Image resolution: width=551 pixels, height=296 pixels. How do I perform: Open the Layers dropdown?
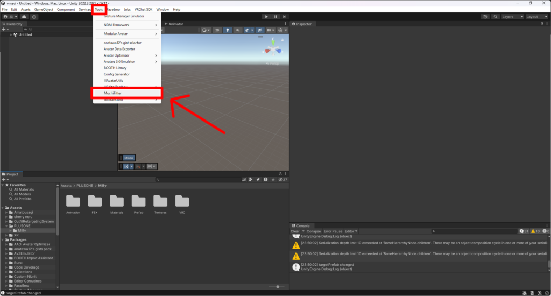[511, 17]
